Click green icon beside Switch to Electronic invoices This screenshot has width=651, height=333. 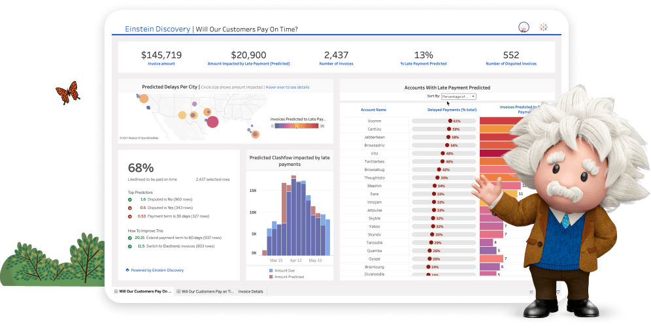click(x=129, y=247)
